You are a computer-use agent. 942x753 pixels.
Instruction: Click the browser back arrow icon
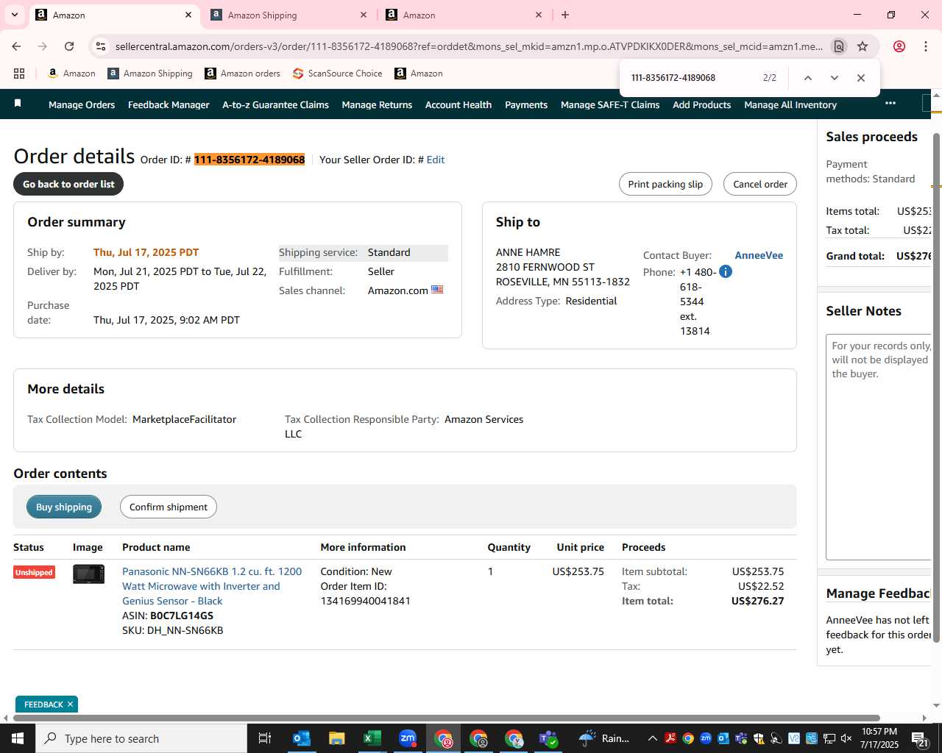(16, 46)
